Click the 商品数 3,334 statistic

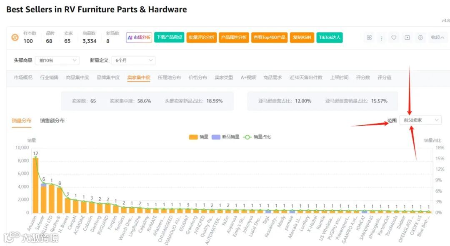(89, 37)
